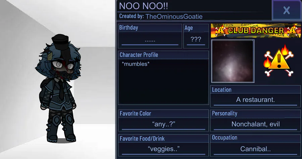Click the character's armored boots

61,128
